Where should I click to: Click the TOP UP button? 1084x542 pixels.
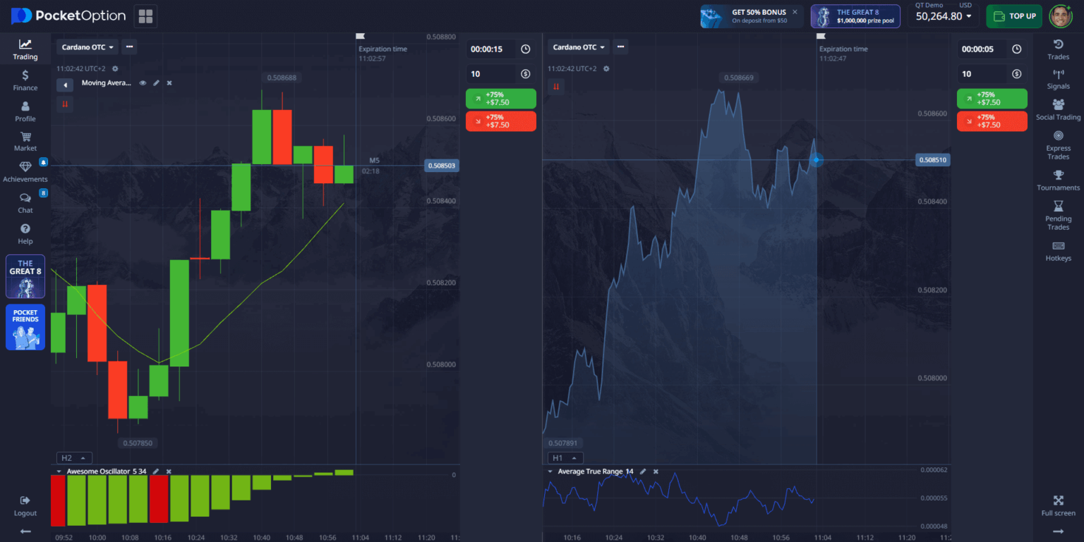[x=1014, y=16]
